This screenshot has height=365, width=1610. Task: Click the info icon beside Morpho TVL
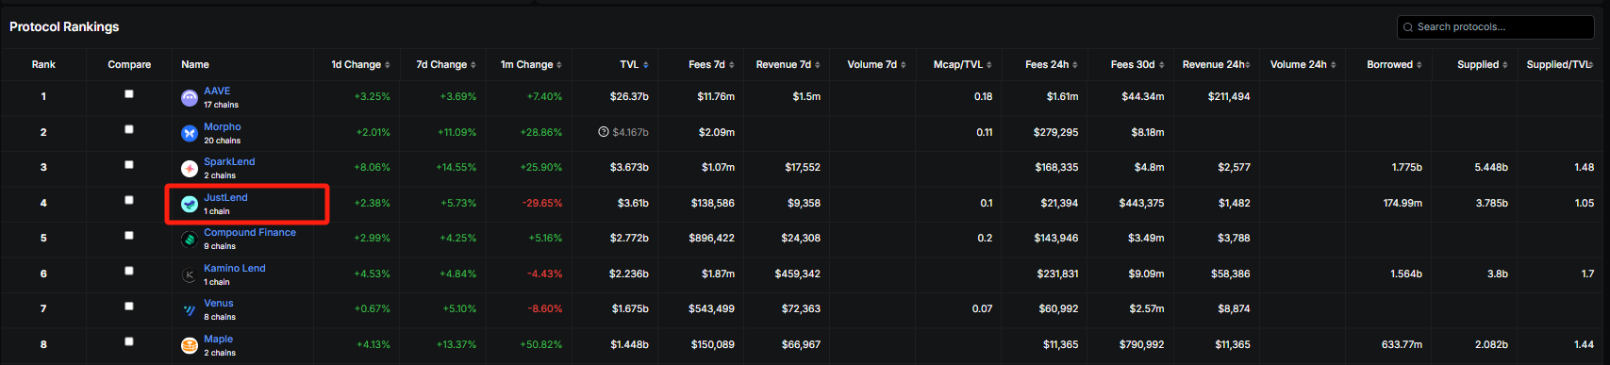604,132
